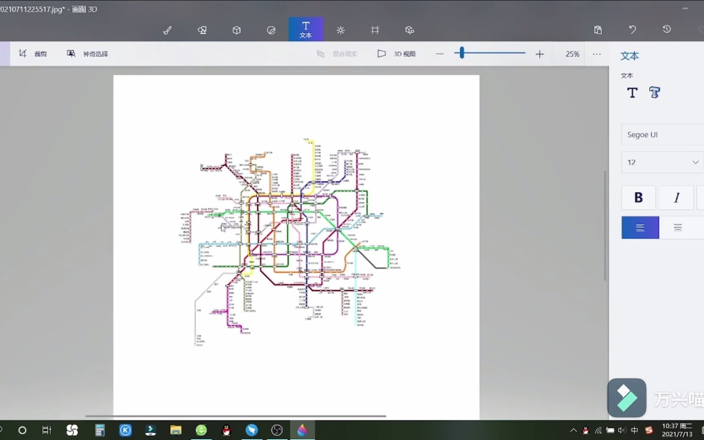704x440 pixels.
Task: Choose the Crop (裁剪) tool
Action: coord(33,54)
